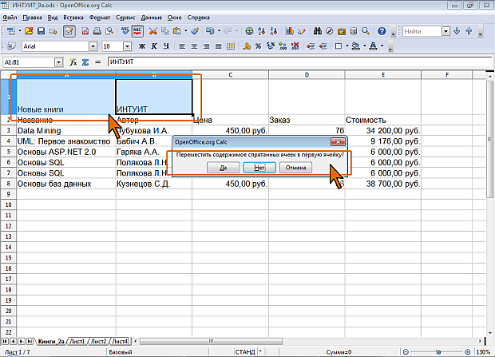This screenshot has width=495, height=357.
Task: Paste the clipboard contents icon
Action: pyautogui.click(x=177, y=31)
